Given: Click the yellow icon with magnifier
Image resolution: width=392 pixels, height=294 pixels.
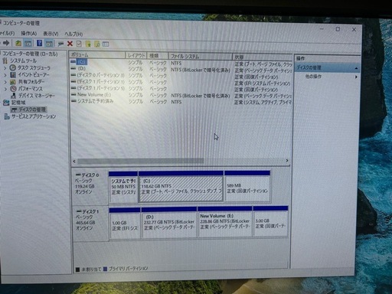Looking at the screenshot, I should (97, 44).
